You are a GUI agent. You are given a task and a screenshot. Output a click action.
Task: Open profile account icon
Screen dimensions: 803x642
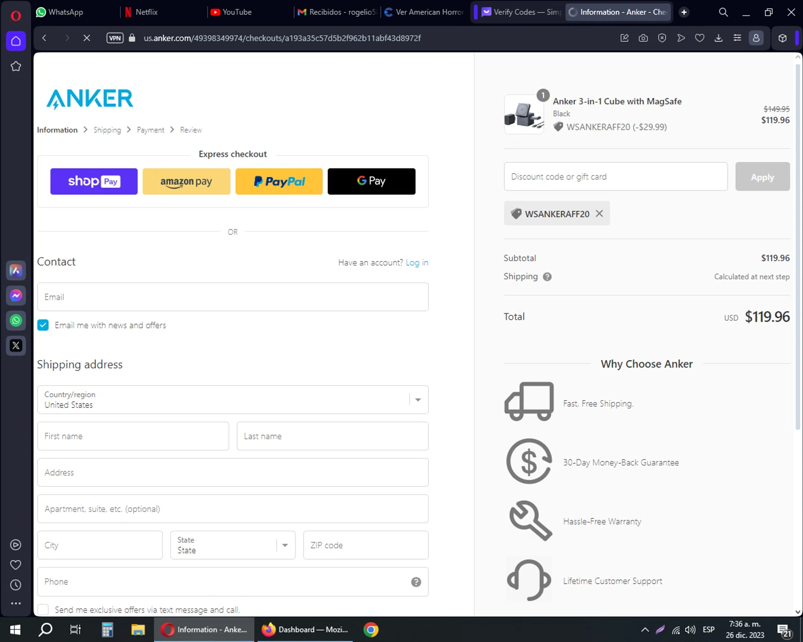coord(756,38)
